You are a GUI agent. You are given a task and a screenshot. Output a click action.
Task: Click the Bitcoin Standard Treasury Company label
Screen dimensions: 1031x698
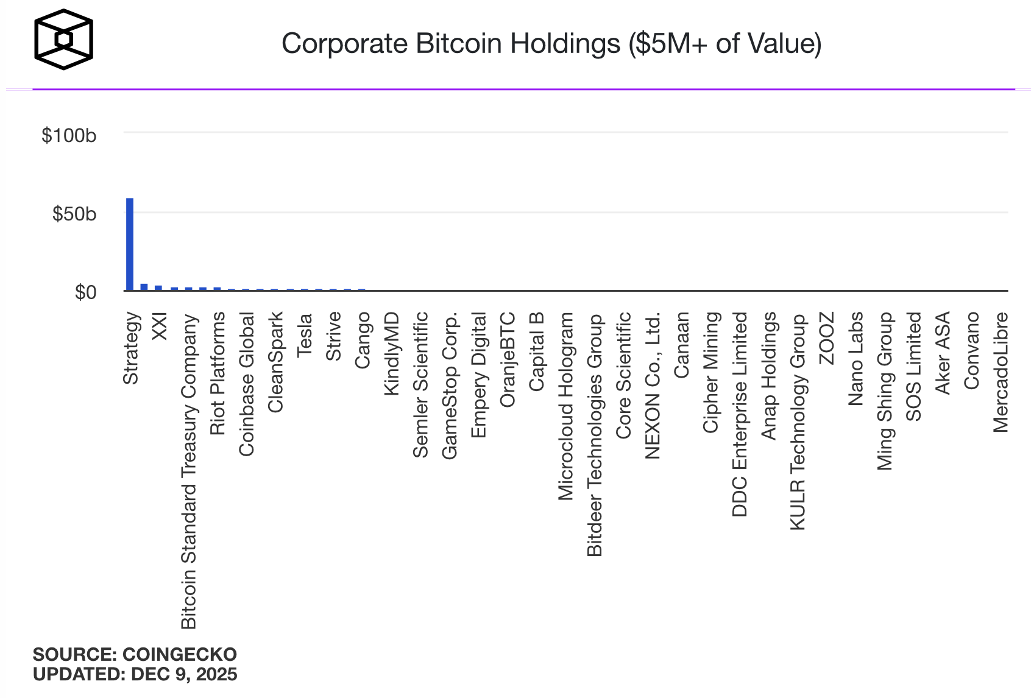(189, 471)
